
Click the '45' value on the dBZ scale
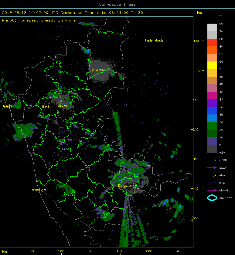[x=221, y=84]
